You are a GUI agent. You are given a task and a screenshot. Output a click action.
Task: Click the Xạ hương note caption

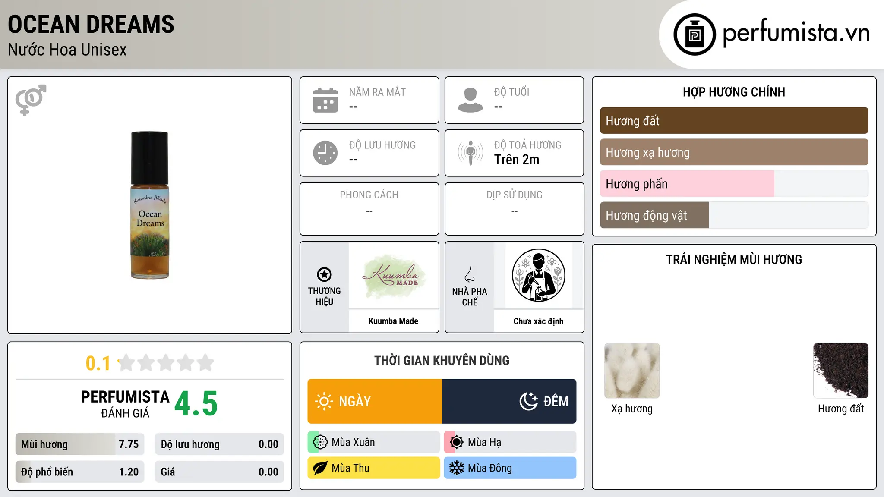(632, 409)
